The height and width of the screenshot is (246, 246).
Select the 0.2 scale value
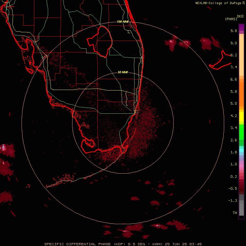(234, 177)
